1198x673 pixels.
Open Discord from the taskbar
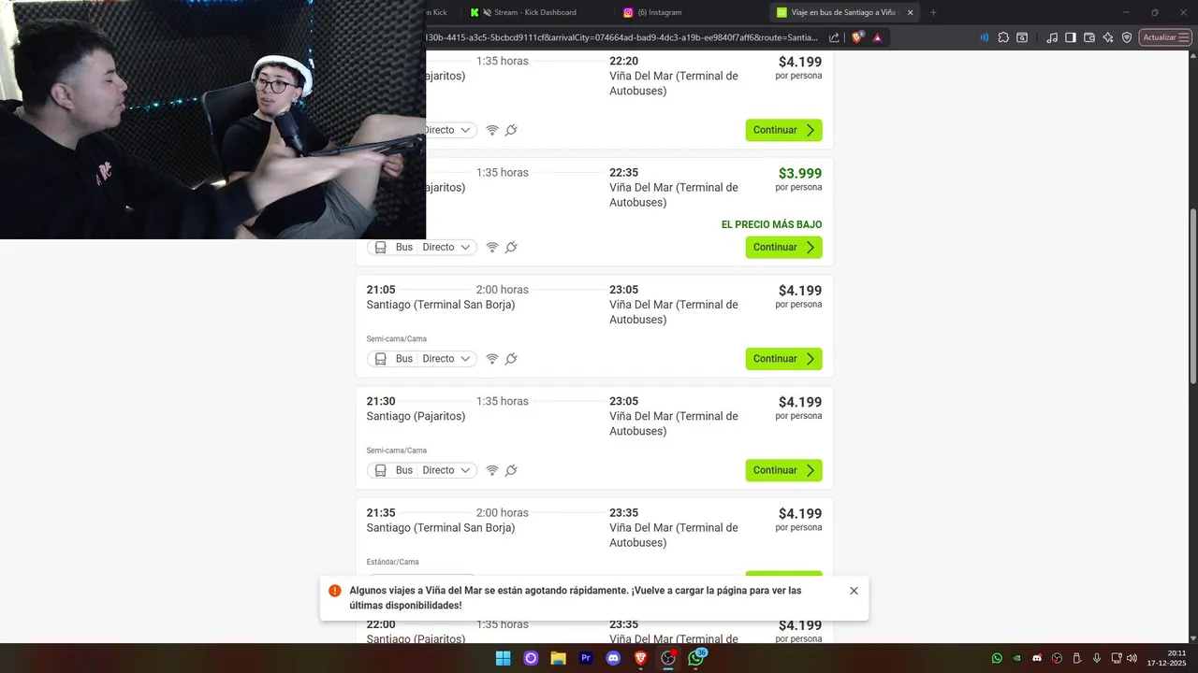point(613,658)
